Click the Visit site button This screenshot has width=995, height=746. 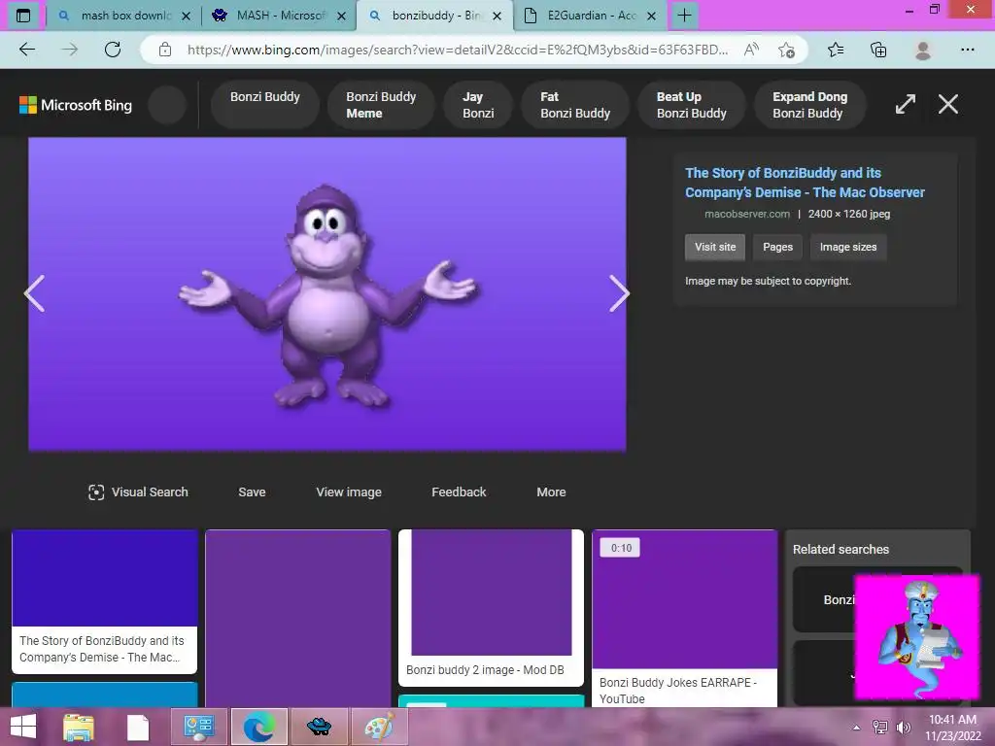pyautogui.click(x=715, y=247)
